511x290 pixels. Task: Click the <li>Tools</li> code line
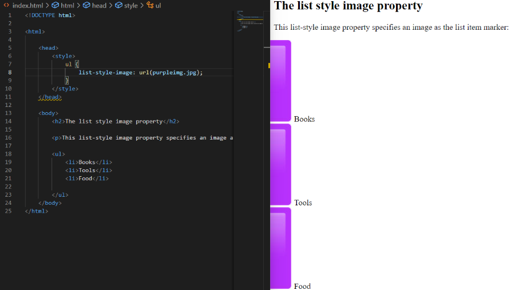click(x=89, y=170)
